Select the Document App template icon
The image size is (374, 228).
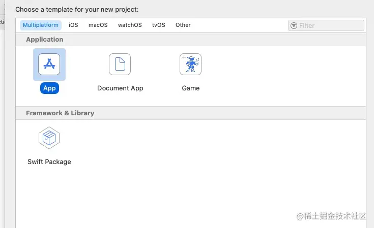click(120, 64)
